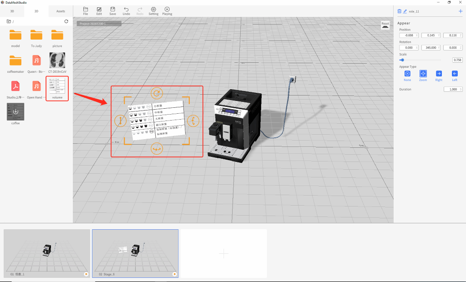Click the Scale slider track
466x282 pixels.
[420, 60]
